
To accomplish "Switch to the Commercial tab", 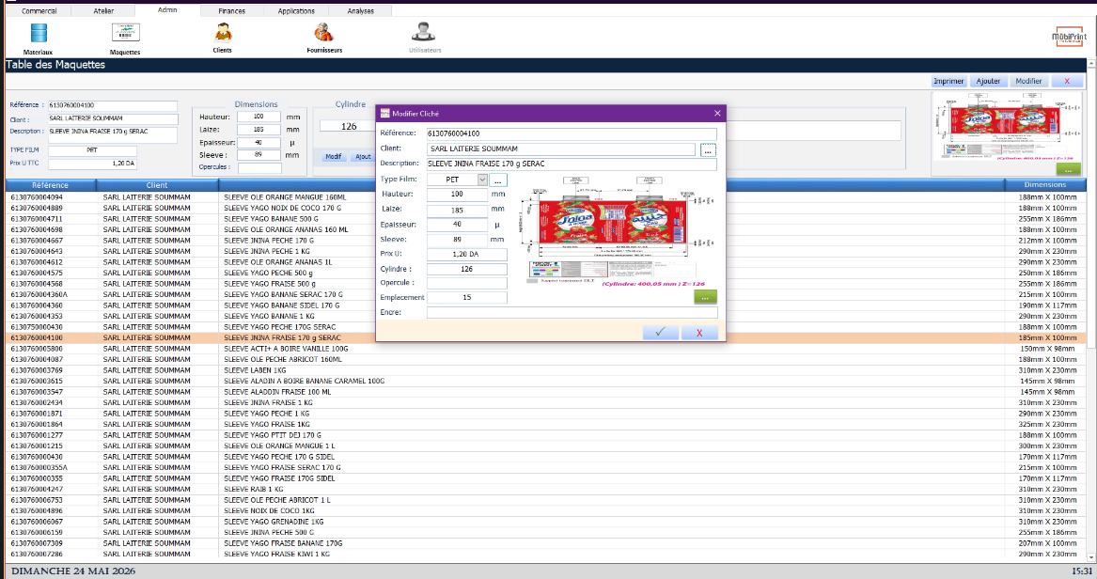I will (39, 11).
